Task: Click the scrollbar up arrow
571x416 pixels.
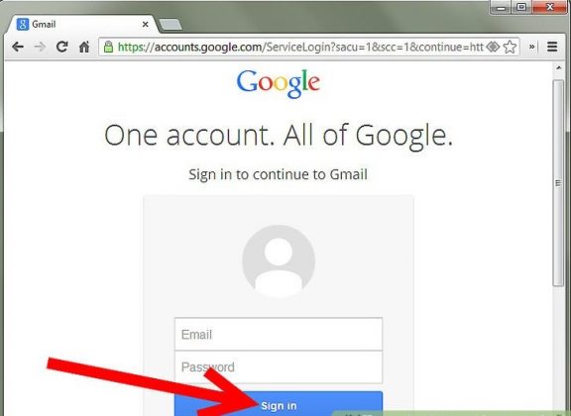Action: (559, 67)
